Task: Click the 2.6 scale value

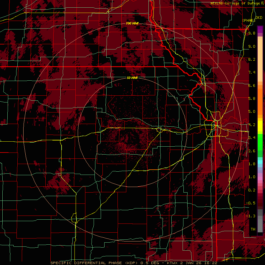Action: [252, 151]
